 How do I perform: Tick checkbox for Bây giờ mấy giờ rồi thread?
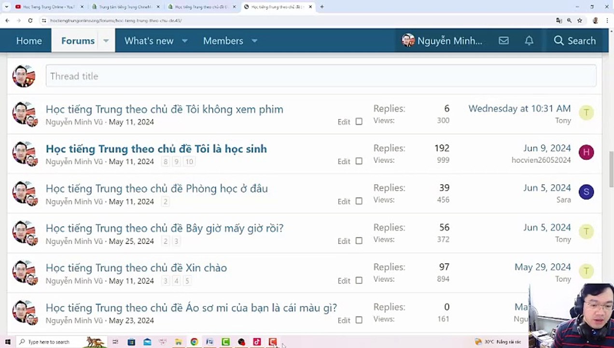click(359, 241)
